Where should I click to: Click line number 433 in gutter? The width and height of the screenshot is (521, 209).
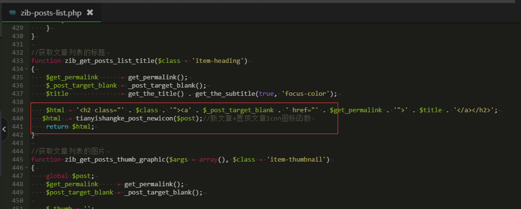tap(17, 60)
